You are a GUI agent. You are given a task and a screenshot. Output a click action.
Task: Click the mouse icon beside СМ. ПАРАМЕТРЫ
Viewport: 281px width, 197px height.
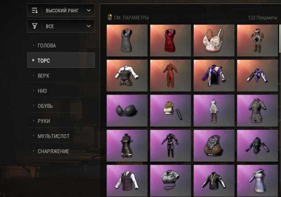109,17
